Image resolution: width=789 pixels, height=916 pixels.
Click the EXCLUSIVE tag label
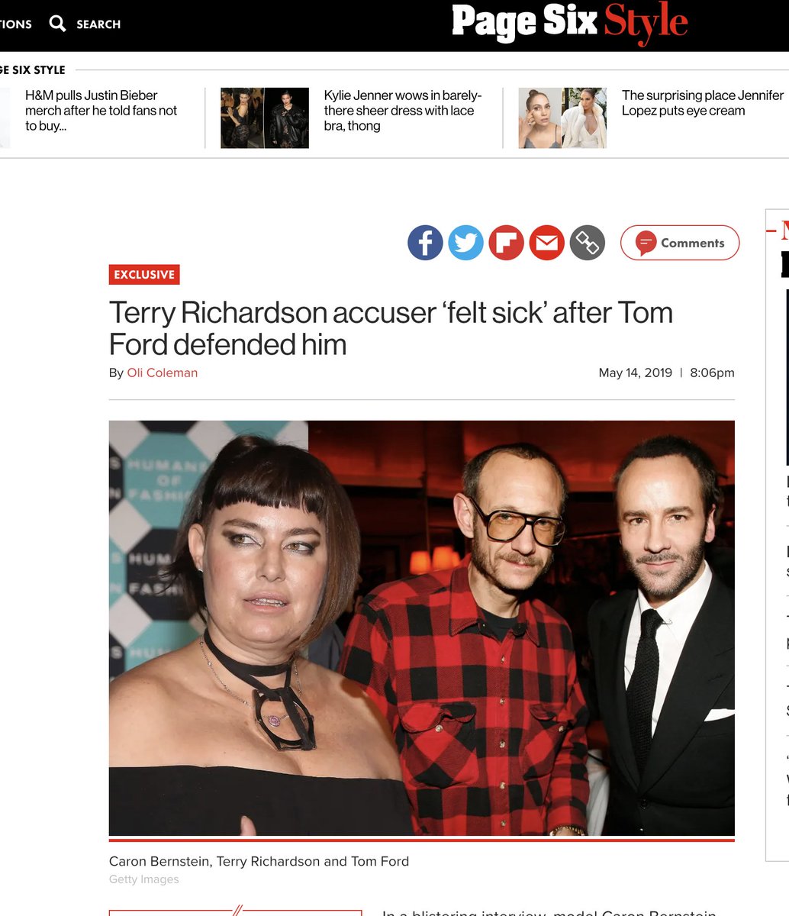pos(144,274)
